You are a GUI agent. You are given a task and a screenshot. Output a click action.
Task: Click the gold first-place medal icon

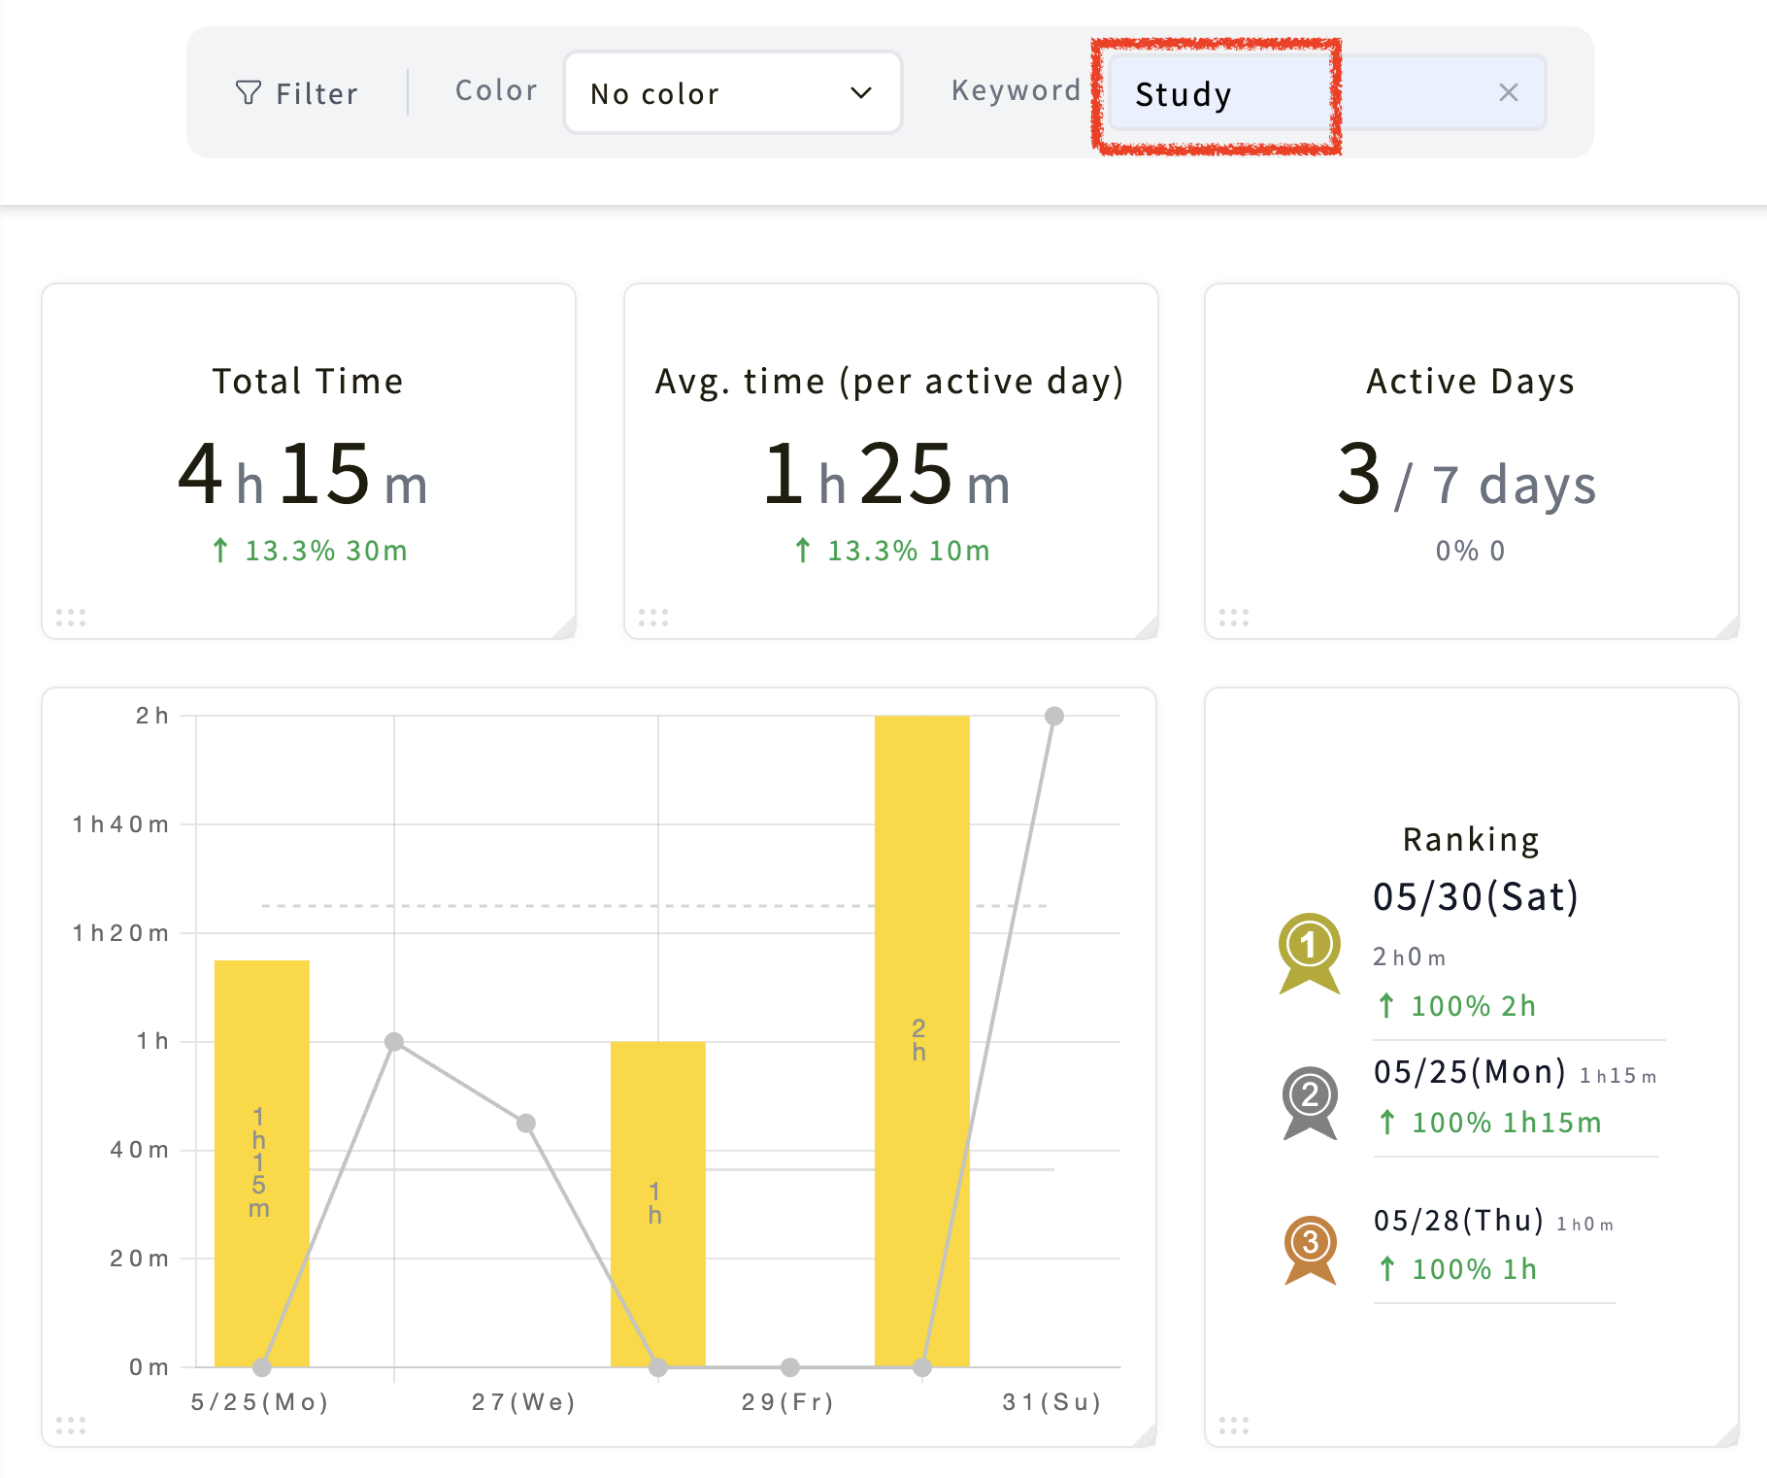(1310, 954)
